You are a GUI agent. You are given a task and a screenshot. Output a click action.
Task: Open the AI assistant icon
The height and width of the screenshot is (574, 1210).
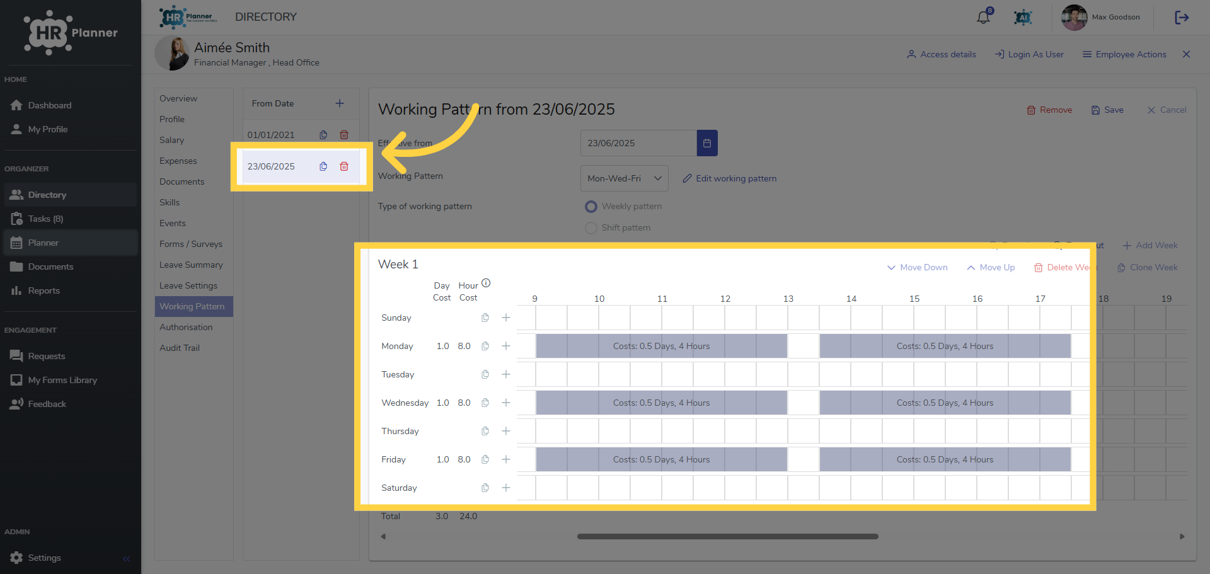(1023, 18)
